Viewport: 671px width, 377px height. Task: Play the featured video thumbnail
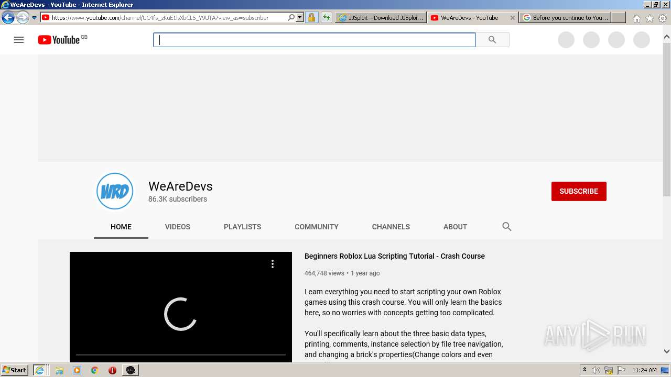point(181,307)
